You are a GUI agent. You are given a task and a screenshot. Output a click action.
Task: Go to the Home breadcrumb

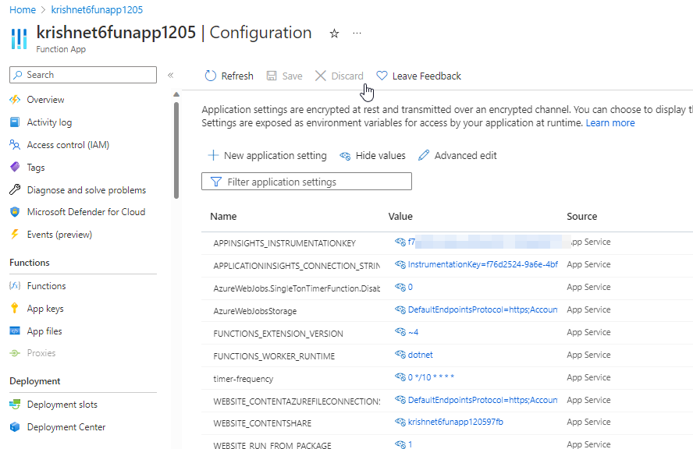[23, 9]
